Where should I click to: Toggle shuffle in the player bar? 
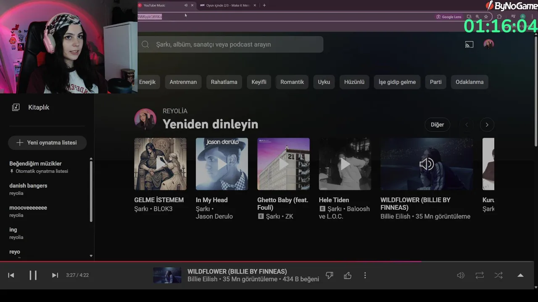498,276
